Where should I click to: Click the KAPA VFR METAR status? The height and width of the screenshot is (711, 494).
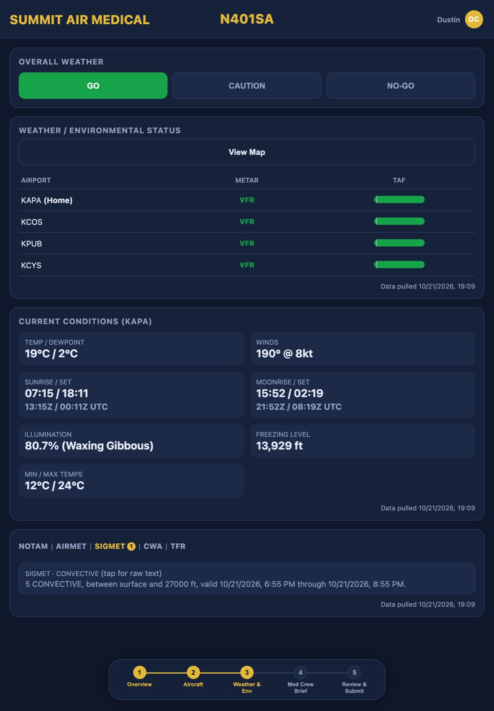coord(247,200)
